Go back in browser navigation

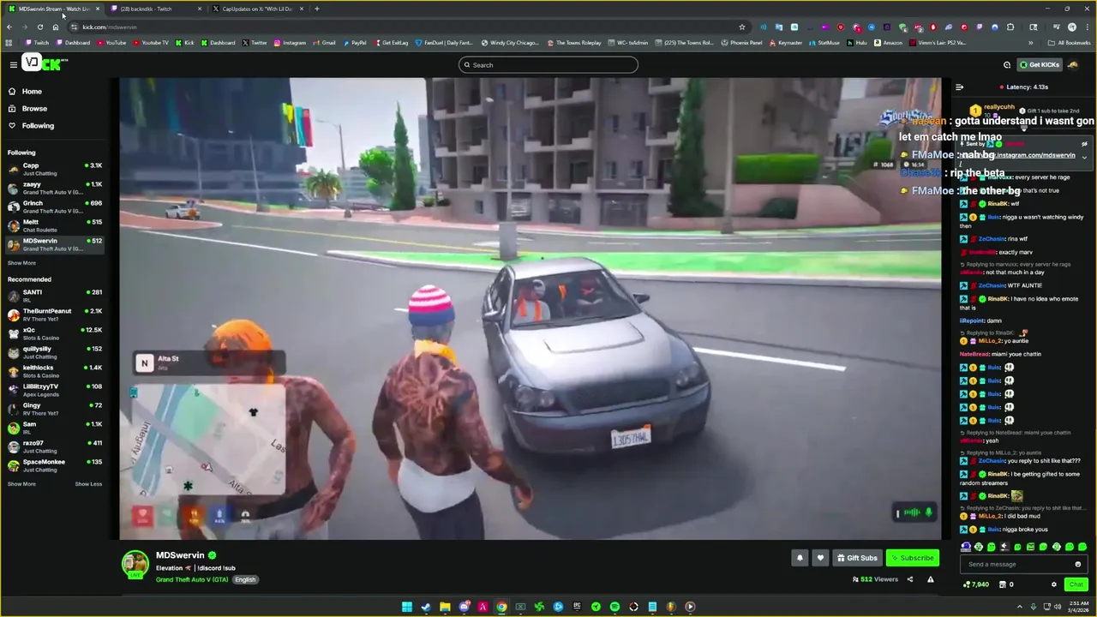pos(9,27)
